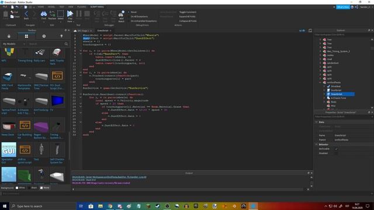Switch to the MODEL ribbon tab
The width and height of the screenshot is (374, 210).
pyautogui.click(x=51, y=7)
